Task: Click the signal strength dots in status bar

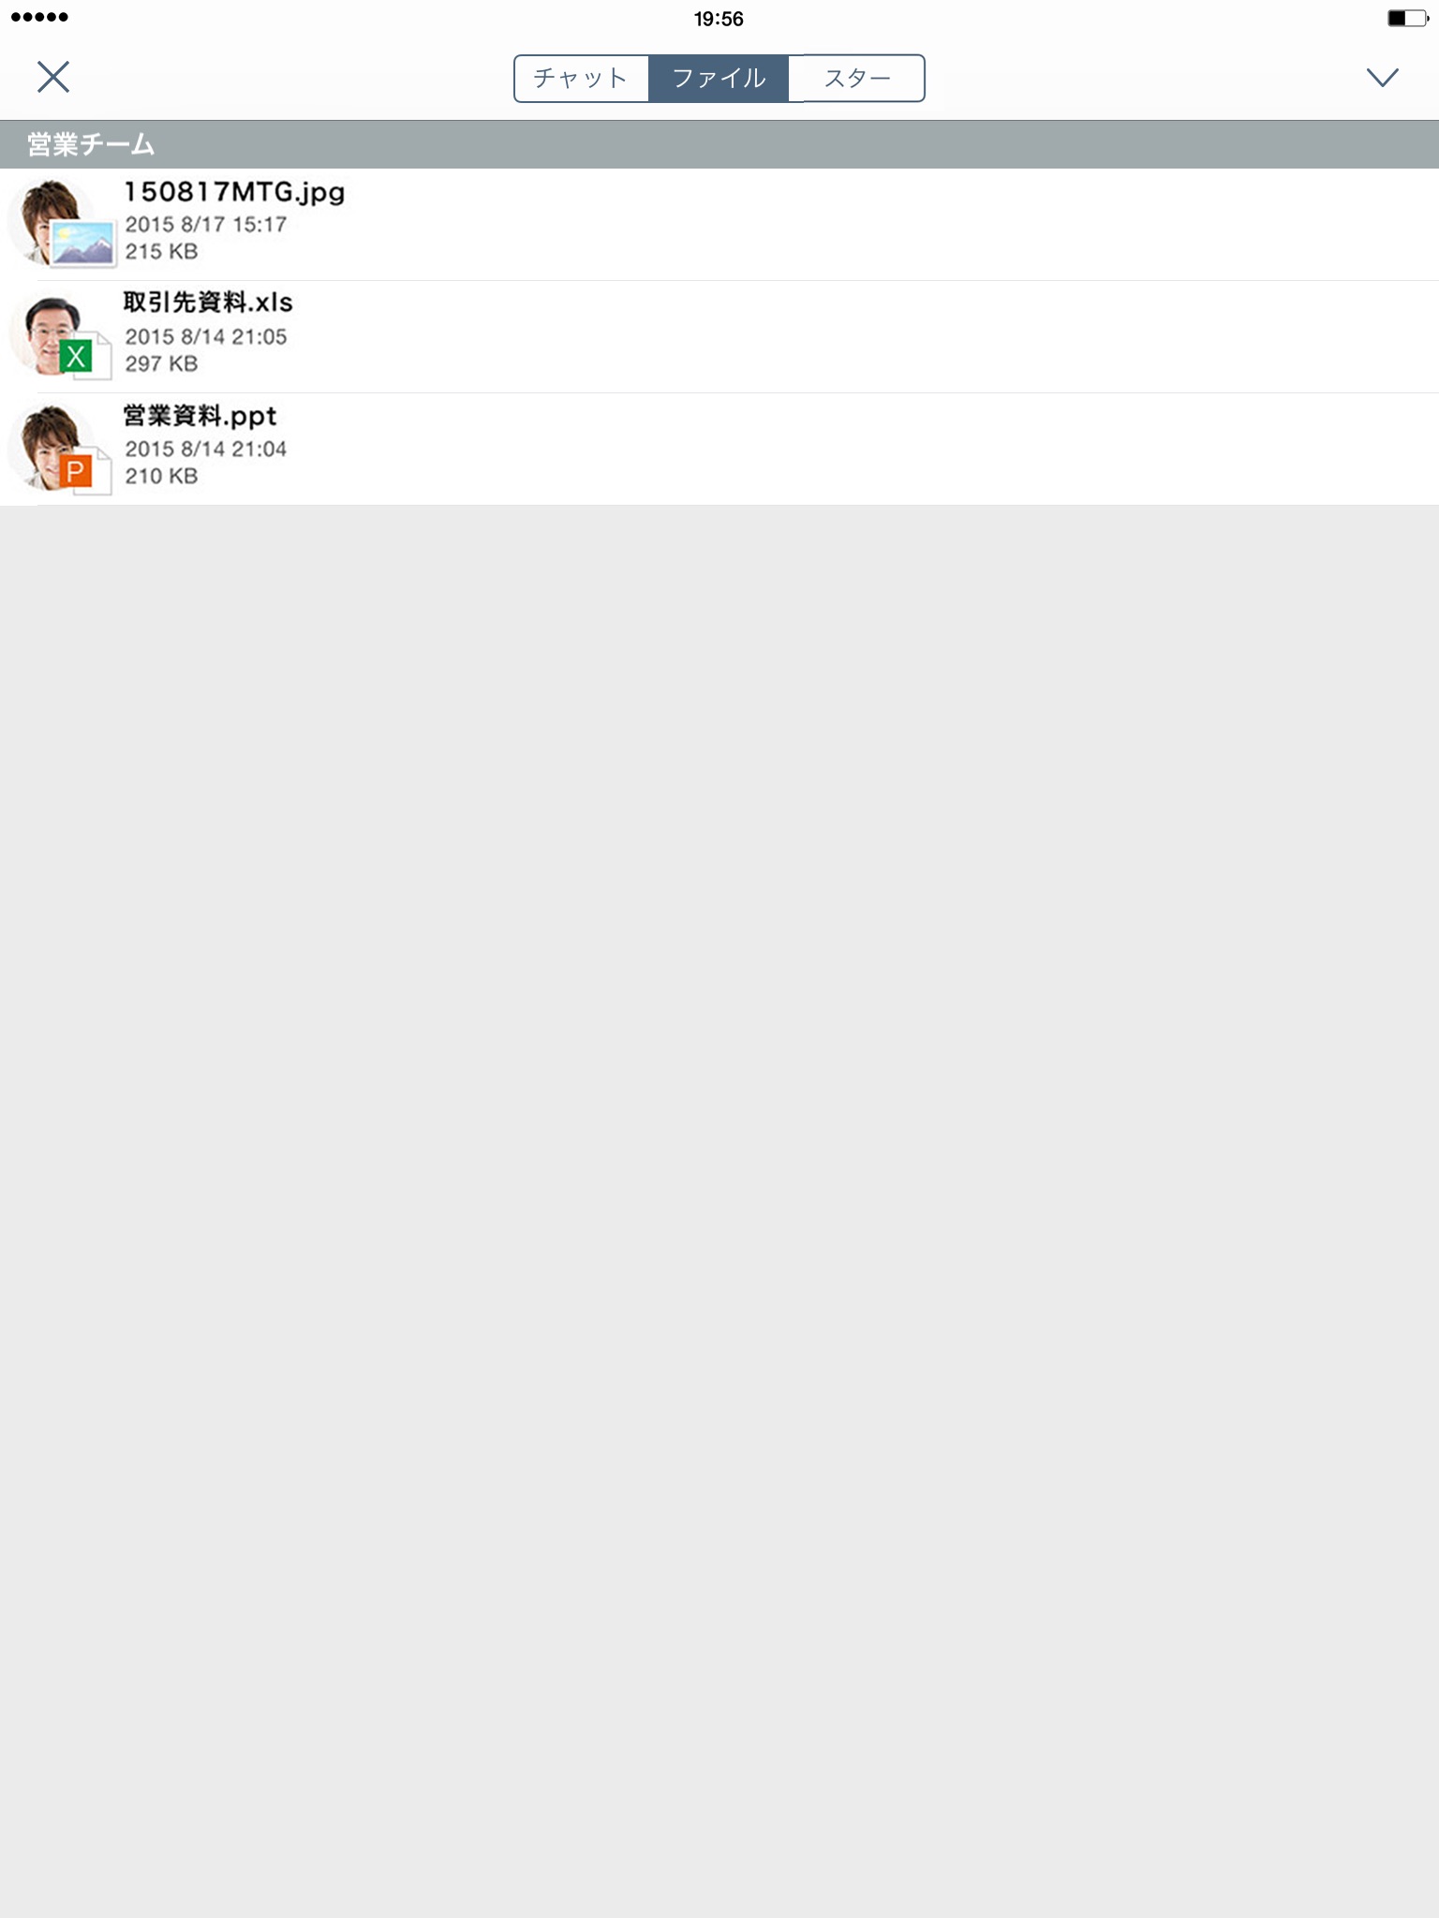Action: [x=39, y=17]
